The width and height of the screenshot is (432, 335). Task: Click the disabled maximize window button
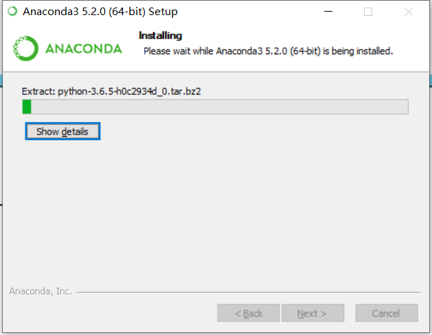(x=368, y=12)
